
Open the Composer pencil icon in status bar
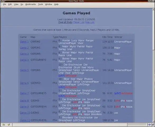[x=9, y=125]
